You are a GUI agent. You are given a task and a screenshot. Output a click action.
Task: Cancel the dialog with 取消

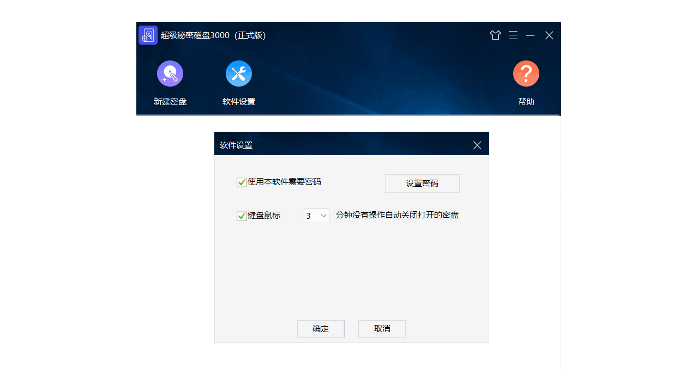point(382,328)
